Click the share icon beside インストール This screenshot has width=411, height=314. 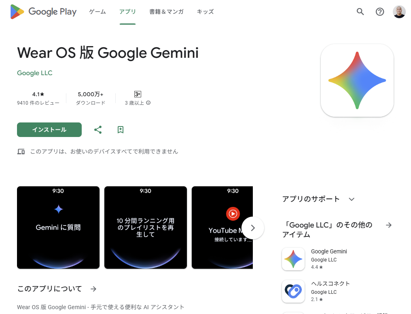(x=98, y=130)
